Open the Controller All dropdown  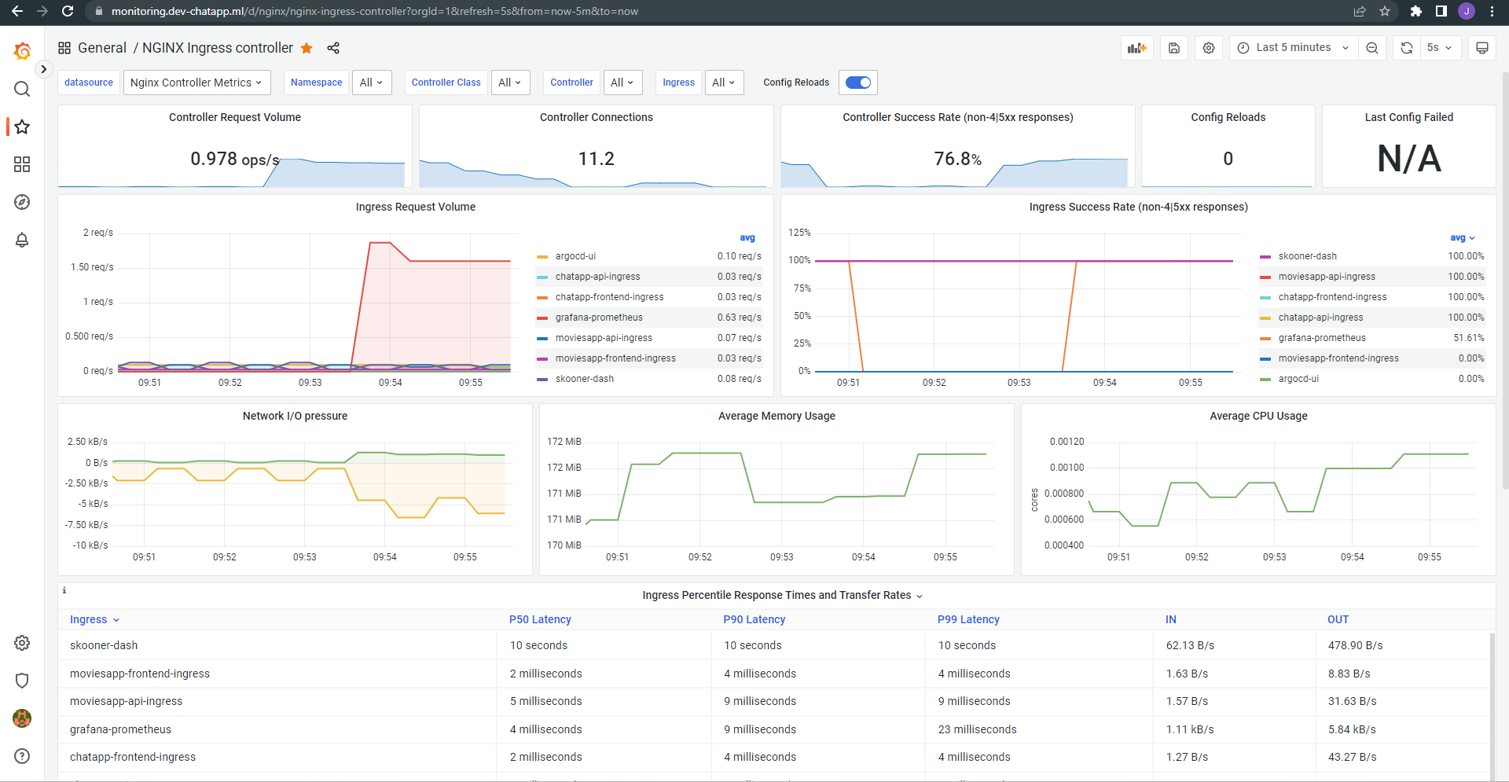tap(622, 83)
